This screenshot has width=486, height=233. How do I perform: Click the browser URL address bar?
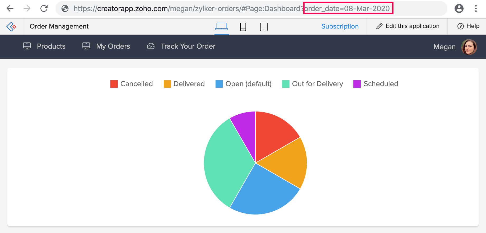point(251,8)
